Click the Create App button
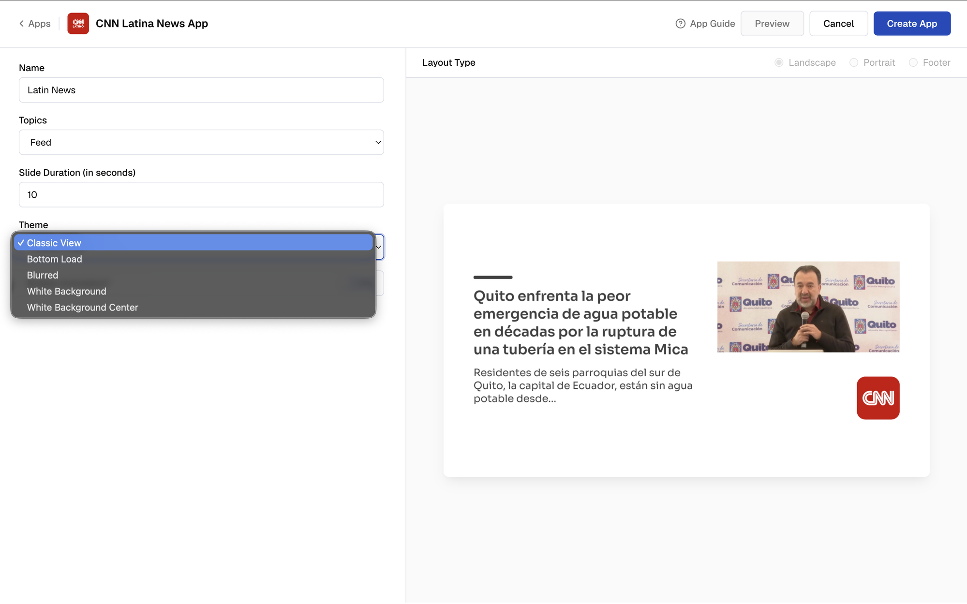Viewport: 967px width, 604px height. pos(912,24)
